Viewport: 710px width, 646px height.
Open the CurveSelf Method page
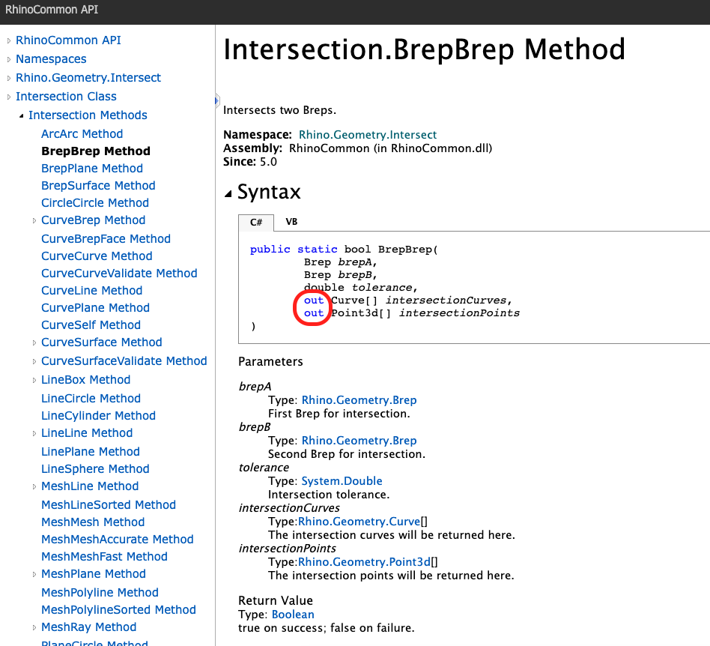pyautogui.click(x=91, y=324)
